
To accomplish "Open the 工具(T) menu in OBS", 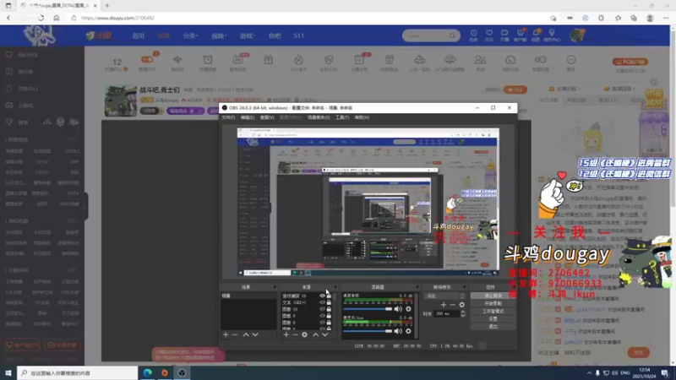I will click(342, 117).
